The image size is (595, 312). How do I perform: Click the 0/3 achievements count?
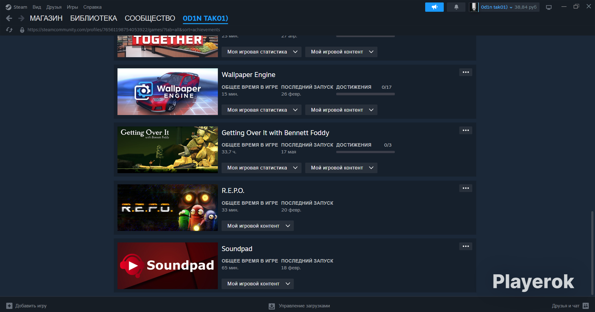388,145
